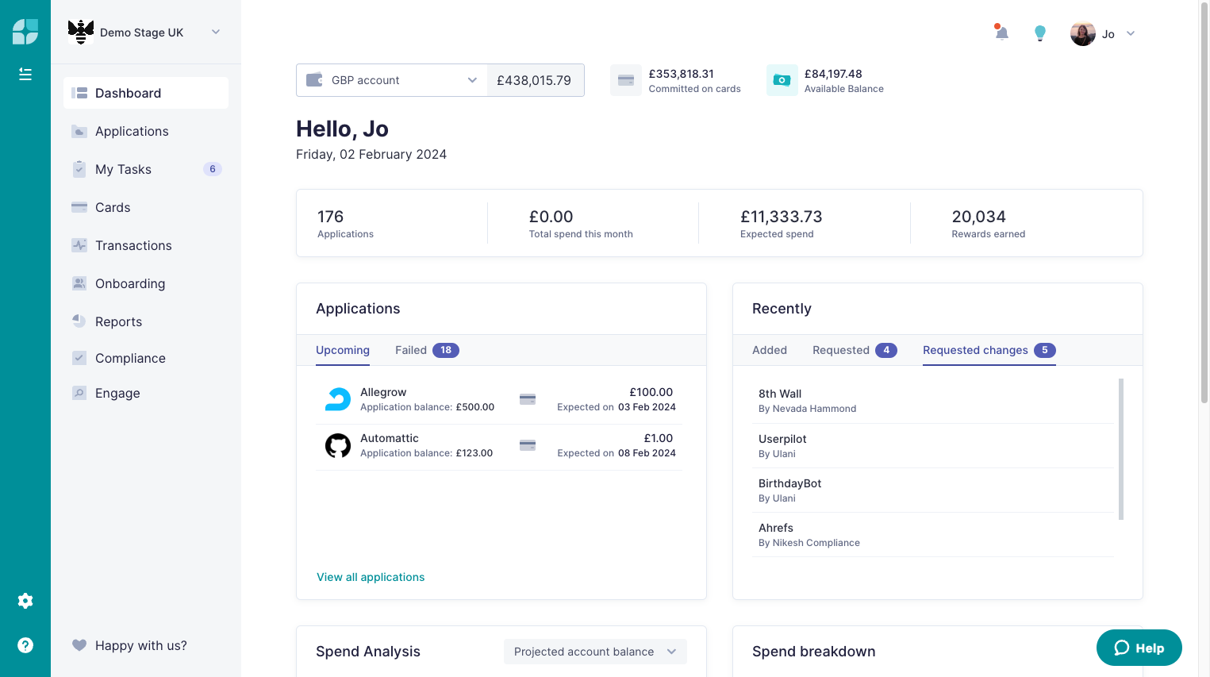
Task: Navigate to Transactions page
Action: (x=146, y=245)
